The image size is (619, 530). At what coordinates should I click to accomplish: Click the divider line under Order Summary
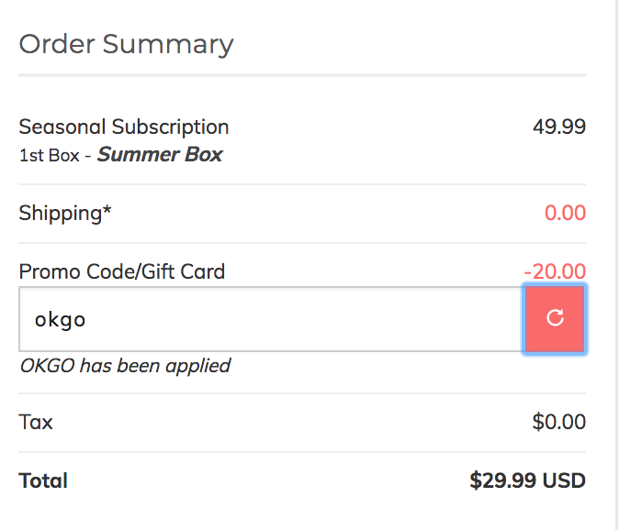[302, 75]
